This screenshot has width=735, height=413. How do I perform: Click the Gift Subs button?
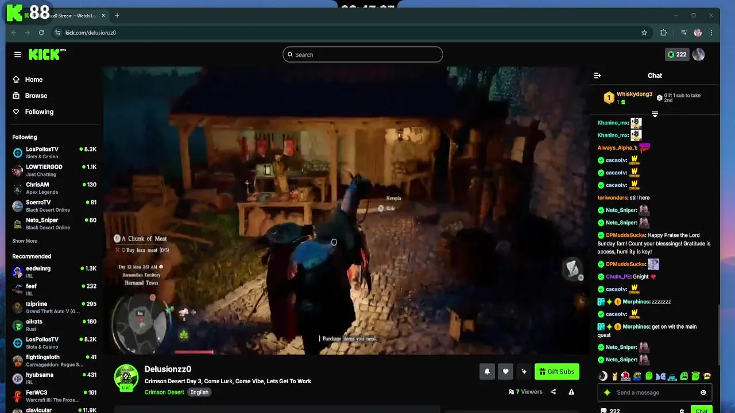[556, 372]
